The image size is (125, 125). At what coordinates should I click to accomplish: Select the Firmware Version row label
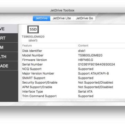tap(34, 60)
